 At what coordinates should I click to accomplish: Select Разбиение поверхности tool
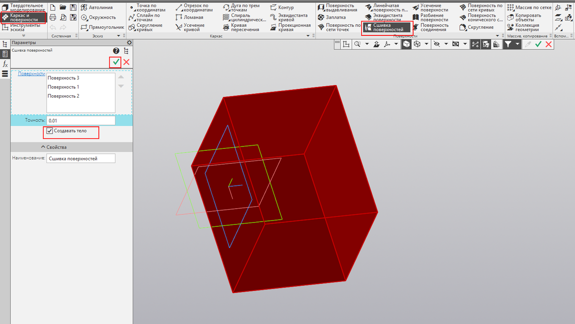click(x=430, y=17)
